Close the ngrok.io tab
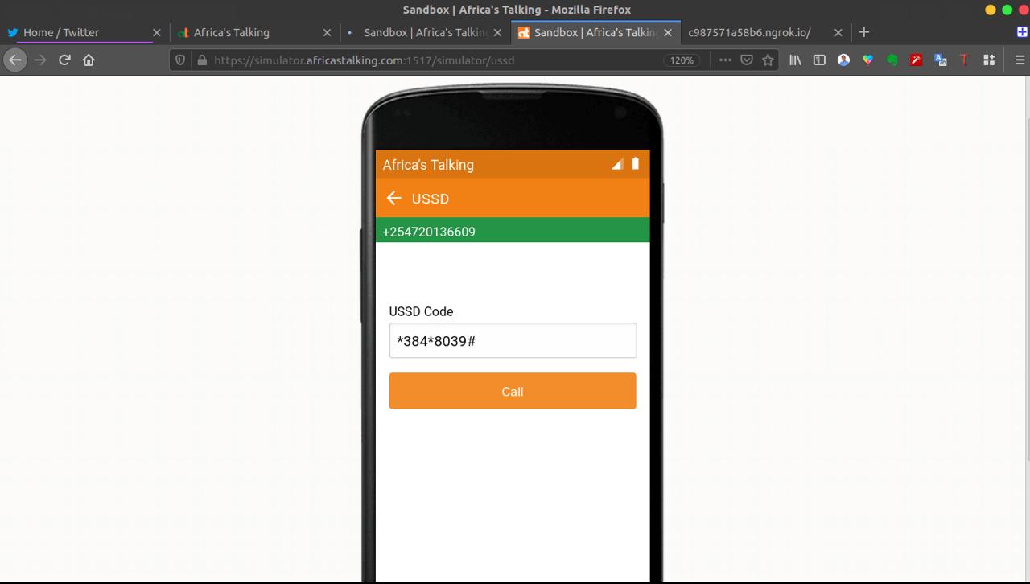The image size is (1030, 584). point(838,32)
